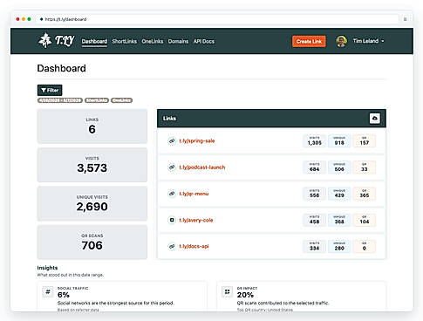This screenshot has height=321, width=423.
Task: Click the spring-sale visits badge 1,305
Action: 314,141
